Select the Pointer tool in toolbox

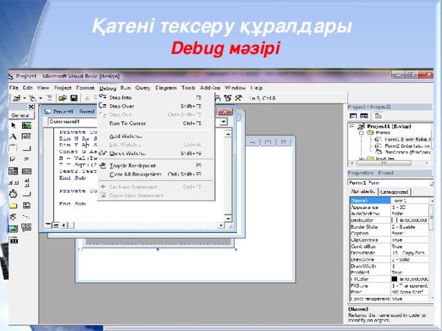coord(13,126)
